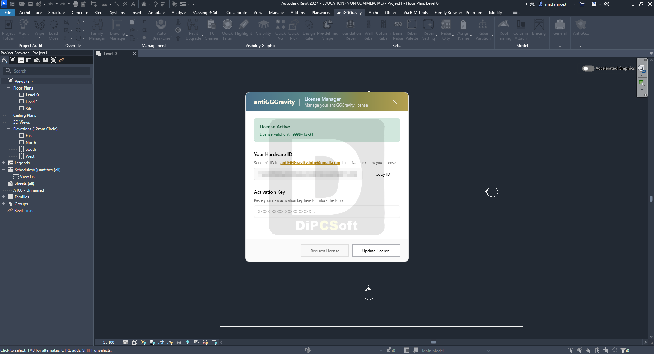Image resolution: width=654 pixels, height=354 pixels.
Task: Run the Auto BreakLine tool
Action: point(161,30)
